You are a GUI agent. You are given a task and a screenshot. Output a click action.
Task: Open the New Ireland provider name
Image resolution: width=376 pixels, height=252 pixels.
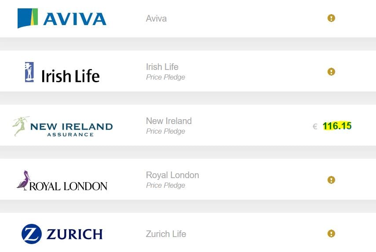(x=169, y=121)
